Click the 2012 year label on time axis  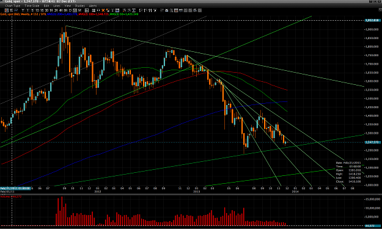pos(98,192)
